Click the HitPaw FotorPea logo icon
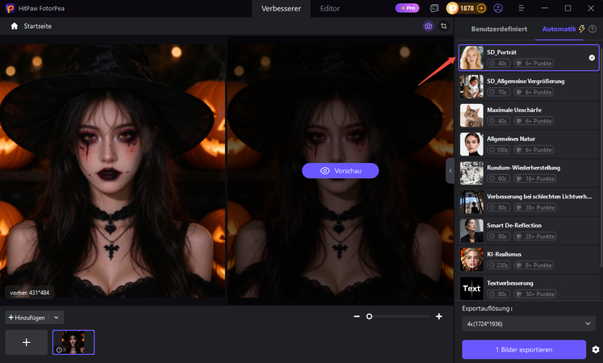Viewport: 603px width, 363px height. pyautogui.click(x=10, y=8)
